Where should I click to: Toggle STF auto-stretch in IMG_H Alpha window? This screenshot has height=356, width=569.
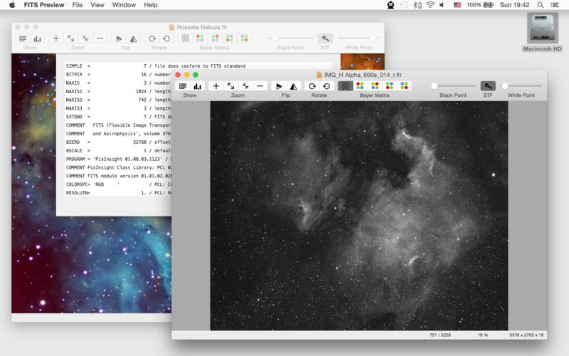[488, 86]
